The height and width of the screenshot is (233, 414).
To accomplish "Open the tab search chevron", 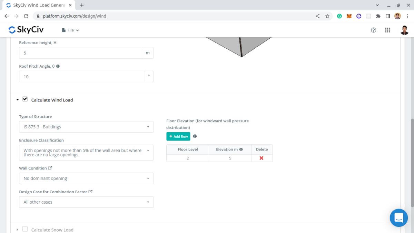I will (377, 5).
